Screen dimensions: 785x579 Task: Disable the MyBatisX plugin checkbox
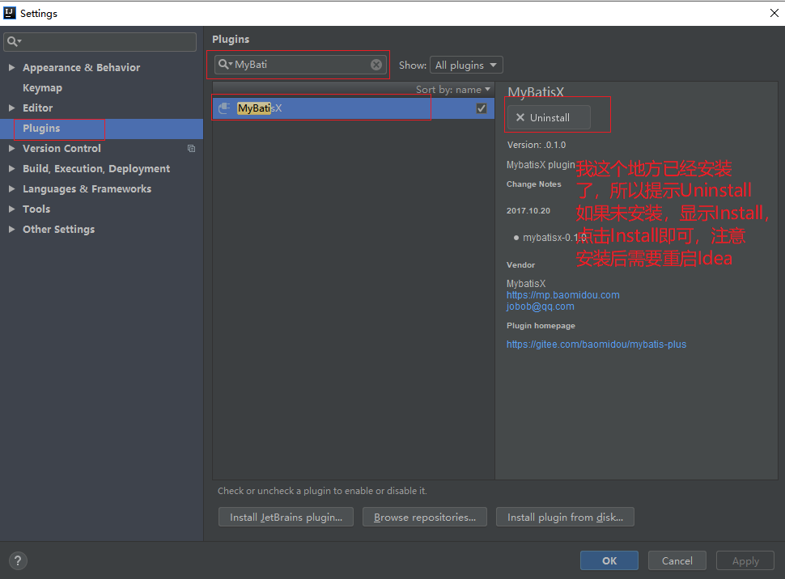coord(482,108)
